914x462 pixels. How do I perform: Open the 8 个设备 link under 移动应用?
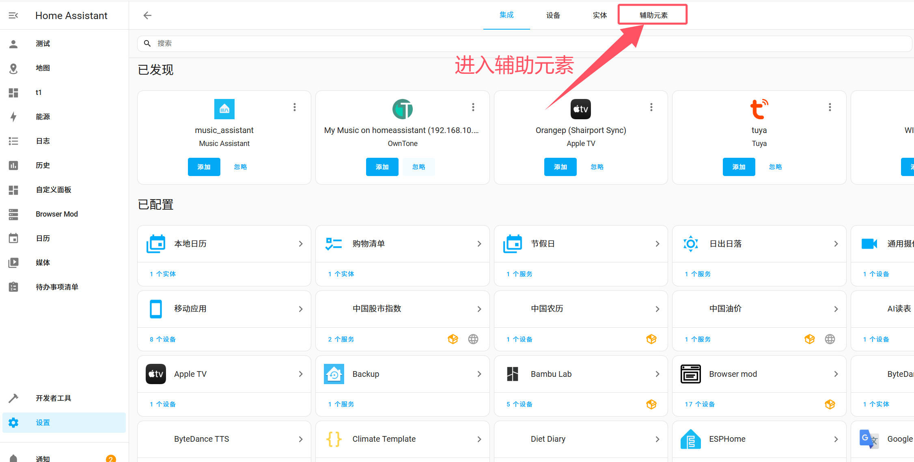click(163, 339)
